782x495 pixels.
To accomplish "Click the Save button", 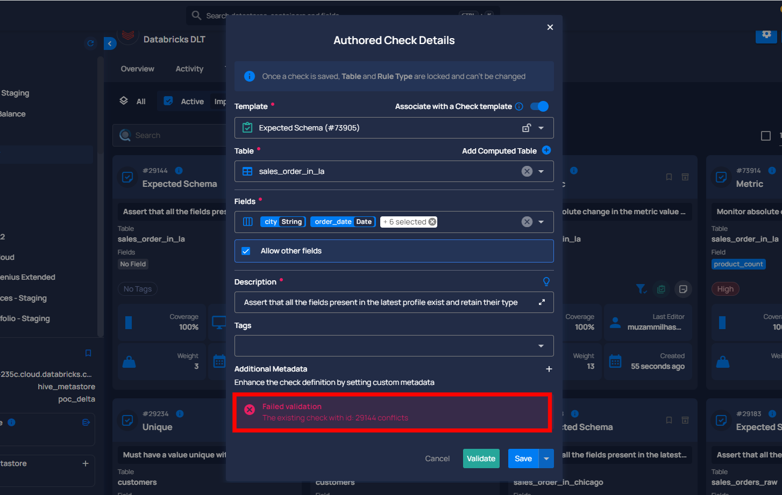I will 523,458.
